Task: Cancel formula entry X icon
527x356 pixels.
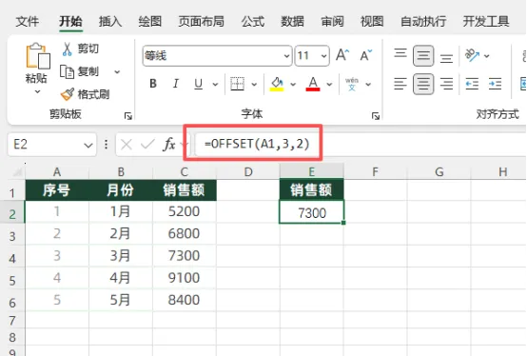Action: 127,145
